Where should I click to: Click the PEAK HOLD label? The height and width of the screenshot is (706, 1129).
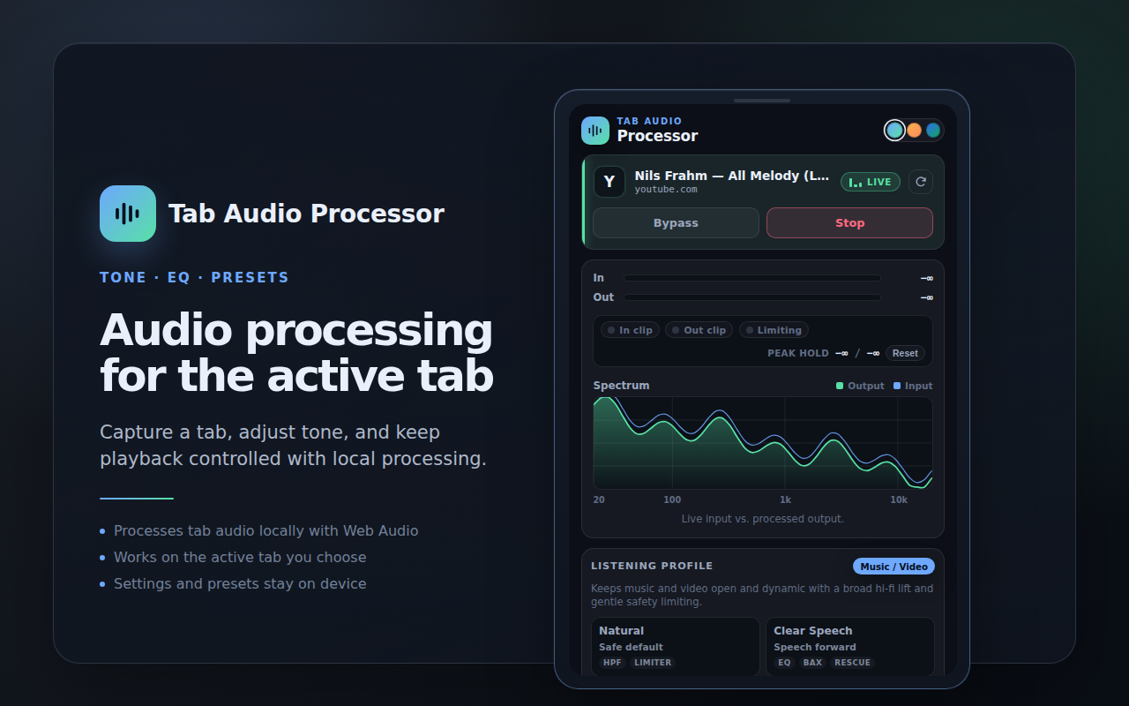(798, 353)
